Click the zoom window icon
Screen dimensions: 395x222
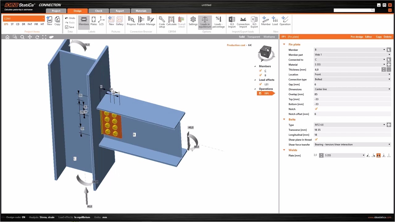15,37
